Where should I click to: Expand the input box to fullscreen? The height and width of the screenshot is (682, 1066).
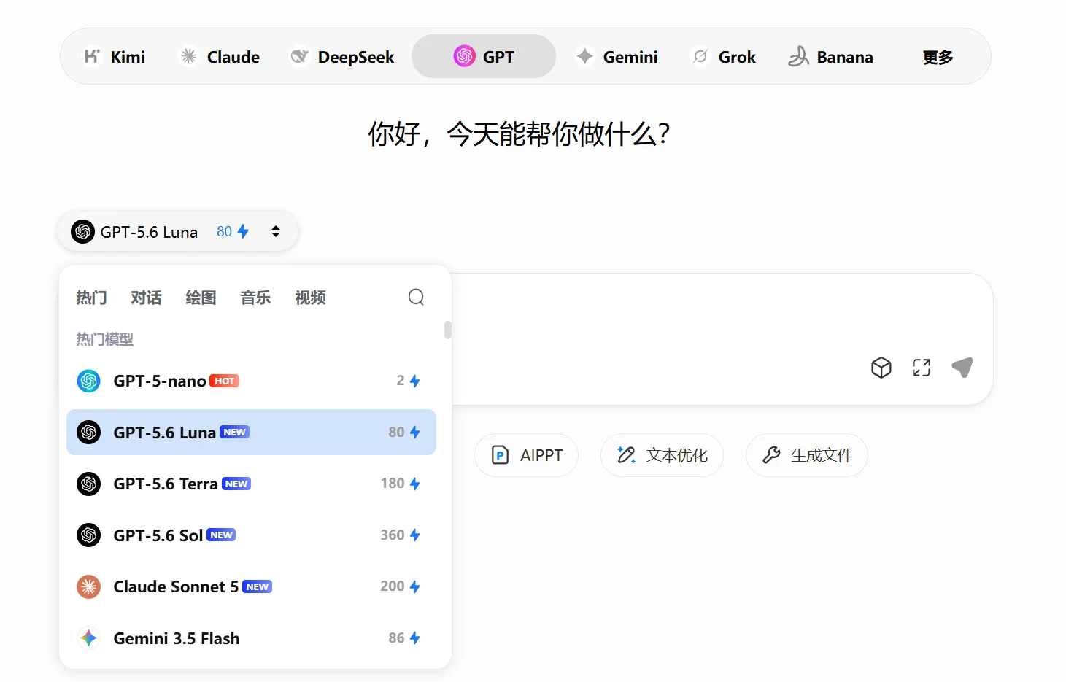point(922,368)
